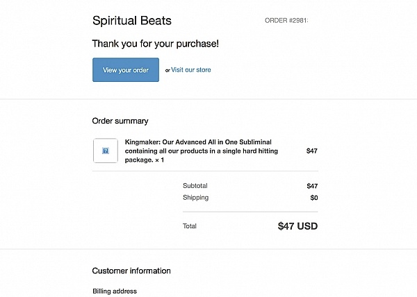This screenshot has height=297, width=417.
Task: Click the Total label
Action: [x=190, y=226]
